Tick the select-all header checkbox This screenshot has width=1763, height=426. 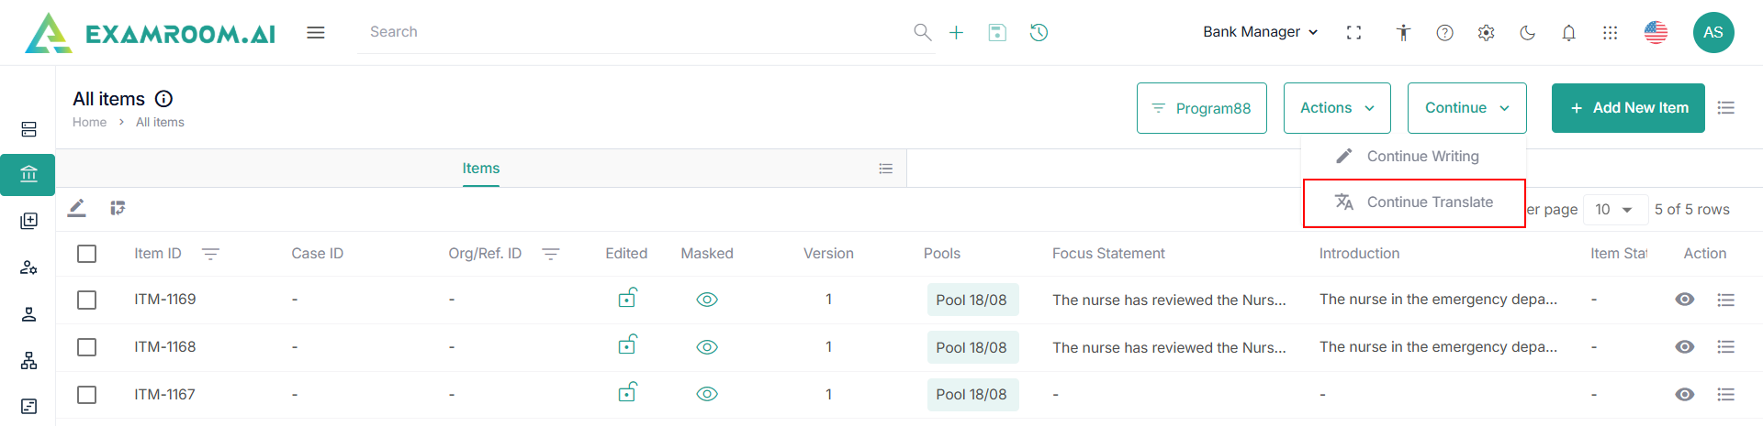[x=87, y=254]
